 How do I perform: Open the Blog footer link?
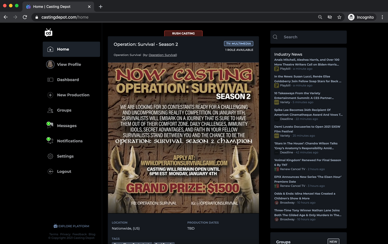click(92, 234)
